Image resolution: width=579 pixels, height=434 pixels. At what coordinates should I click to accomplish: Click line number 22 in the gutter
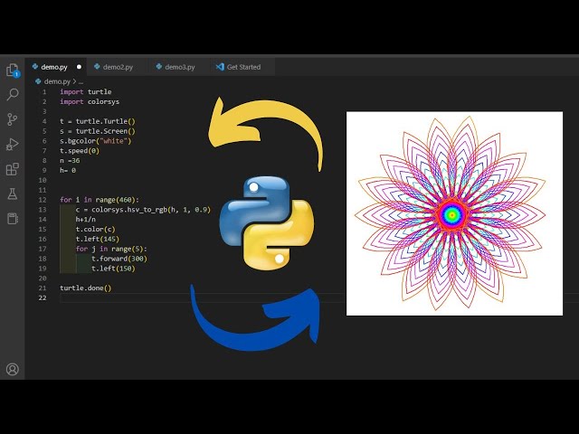coord(43,297)
